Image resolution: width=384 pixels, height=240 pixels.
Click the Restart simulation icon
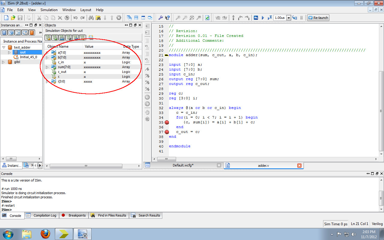(x=256, y=17)
